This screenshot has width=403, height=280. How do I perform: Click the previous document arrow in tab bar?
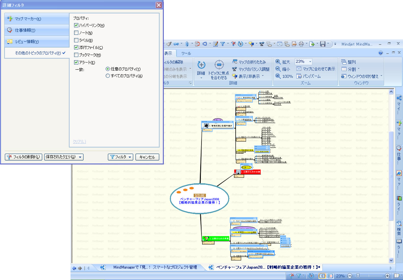(x=74, y=268)
